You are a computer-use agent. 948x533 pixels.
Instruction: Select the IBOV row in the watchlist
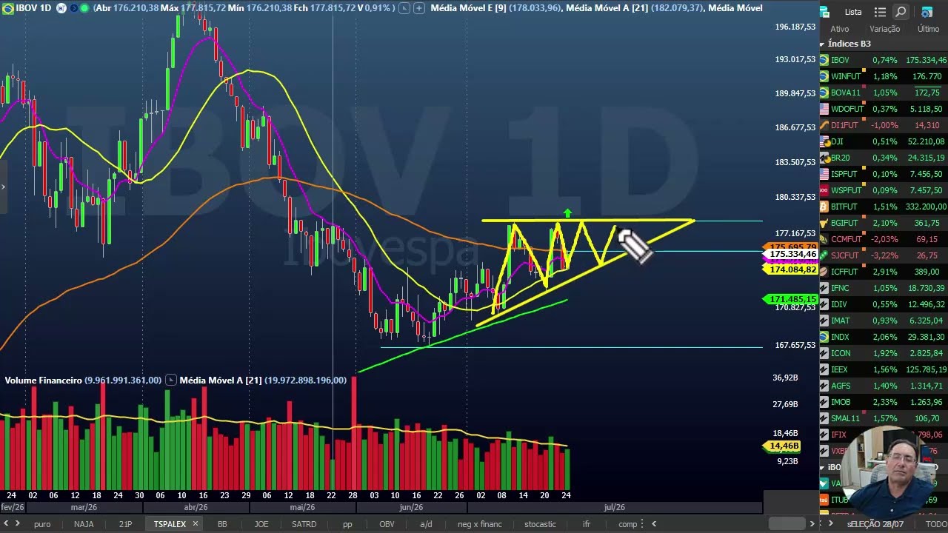tap(883, 60)
